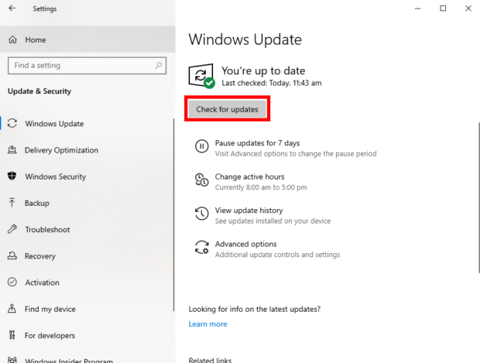Open Advanced options for update controls
Viewport: 480px width, 363px height.
tap(245, 245)
